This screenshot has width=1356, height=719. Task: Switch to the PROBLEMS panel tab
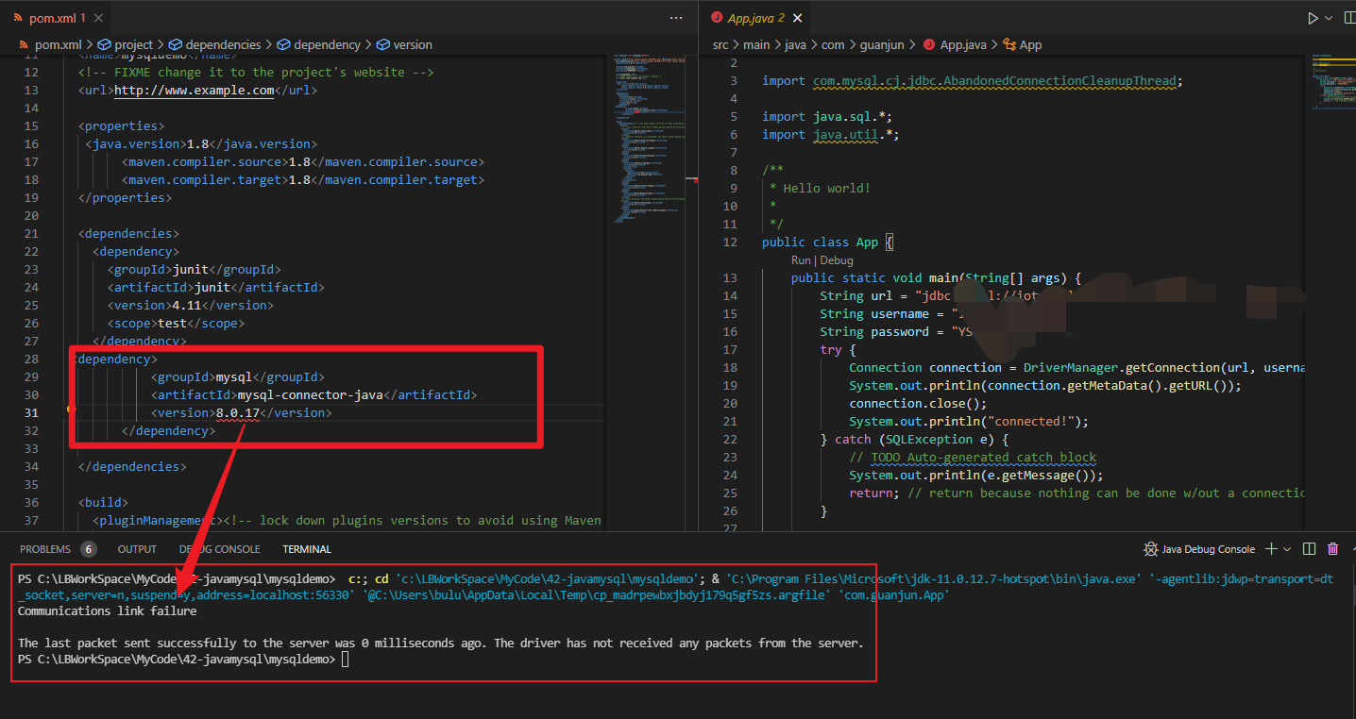click(x=45, y=549)
